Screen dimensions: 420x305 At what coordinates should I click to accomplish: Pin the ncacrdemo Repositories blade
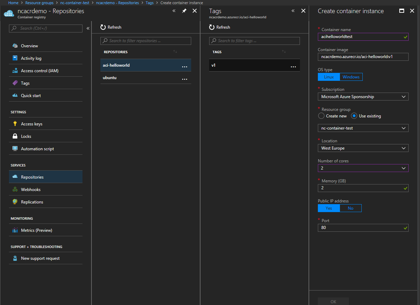click(184, 11)
